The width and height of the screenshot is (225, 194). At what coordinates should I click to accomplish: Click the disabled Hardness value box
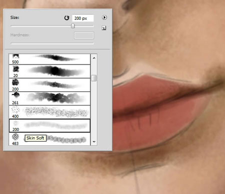click(84, 35)
